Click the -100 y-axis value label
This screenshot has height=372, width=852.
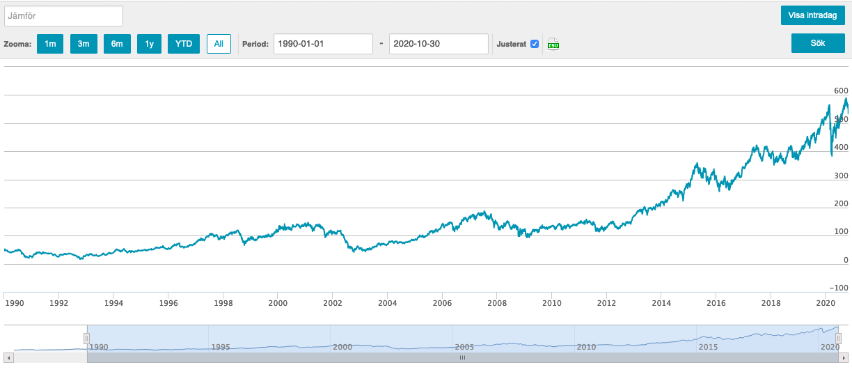tap(839, 288)
